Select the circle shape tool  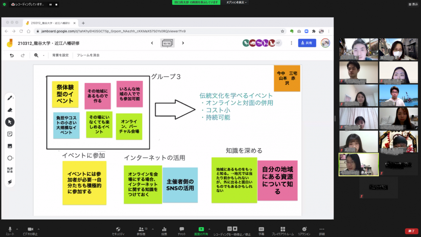[x=10, y=158]
